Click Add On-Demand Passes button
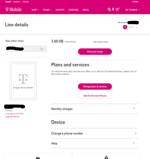Viewport: 150px width, 159px height. (95, 96)
